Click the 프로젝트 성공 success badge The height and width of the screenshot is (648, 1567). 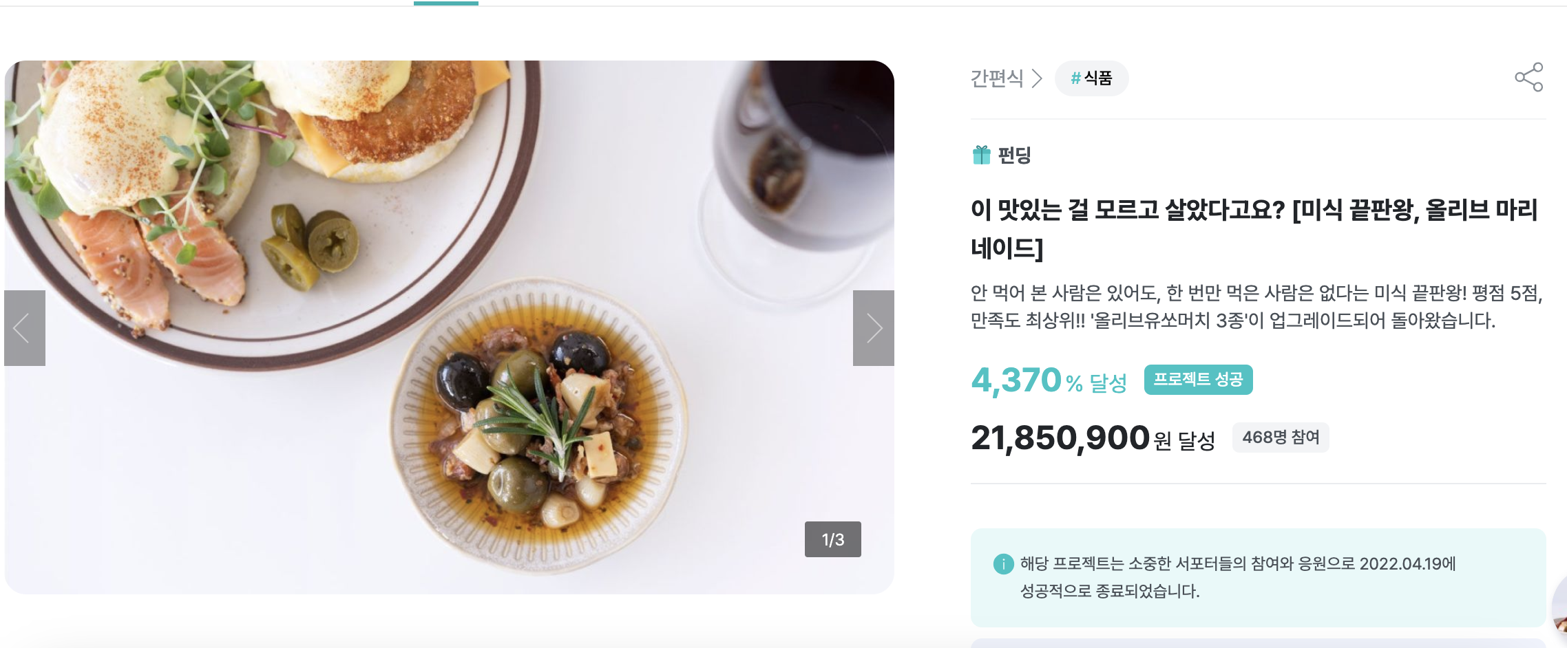coord(1199,378)
